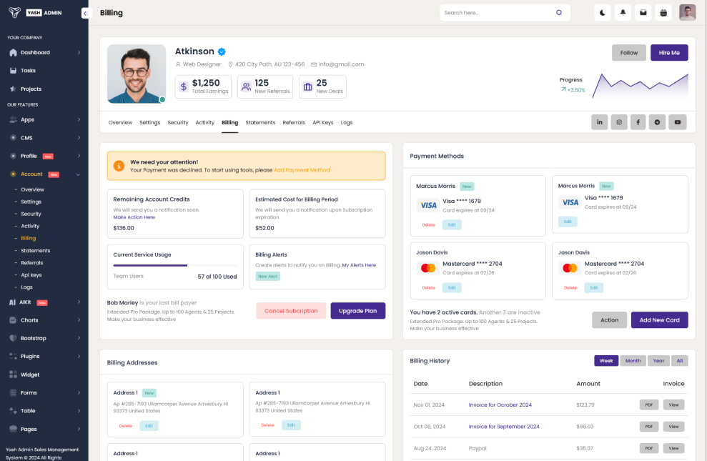Click the New Alert badge
Viewport: 707px width, 461px height.
[268, 276]
